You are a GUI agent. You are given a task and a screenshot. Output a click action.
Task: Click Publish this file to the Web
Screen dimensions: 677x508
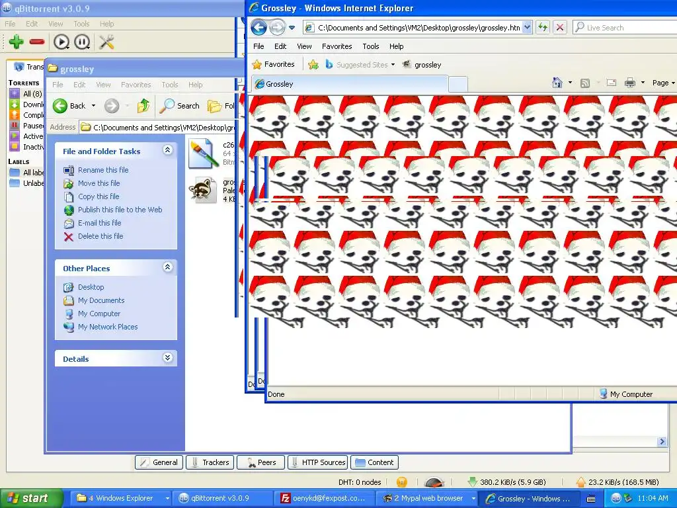pyautogui.click(x=120, y=210)
